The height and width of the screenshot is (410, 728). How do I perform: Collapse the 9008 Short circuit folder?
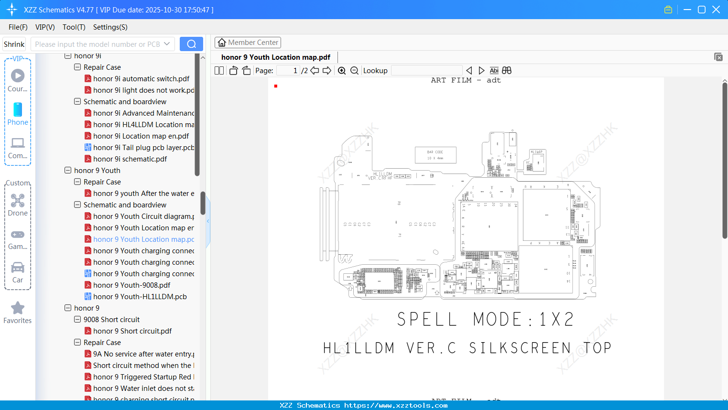[x=77, y=320]
